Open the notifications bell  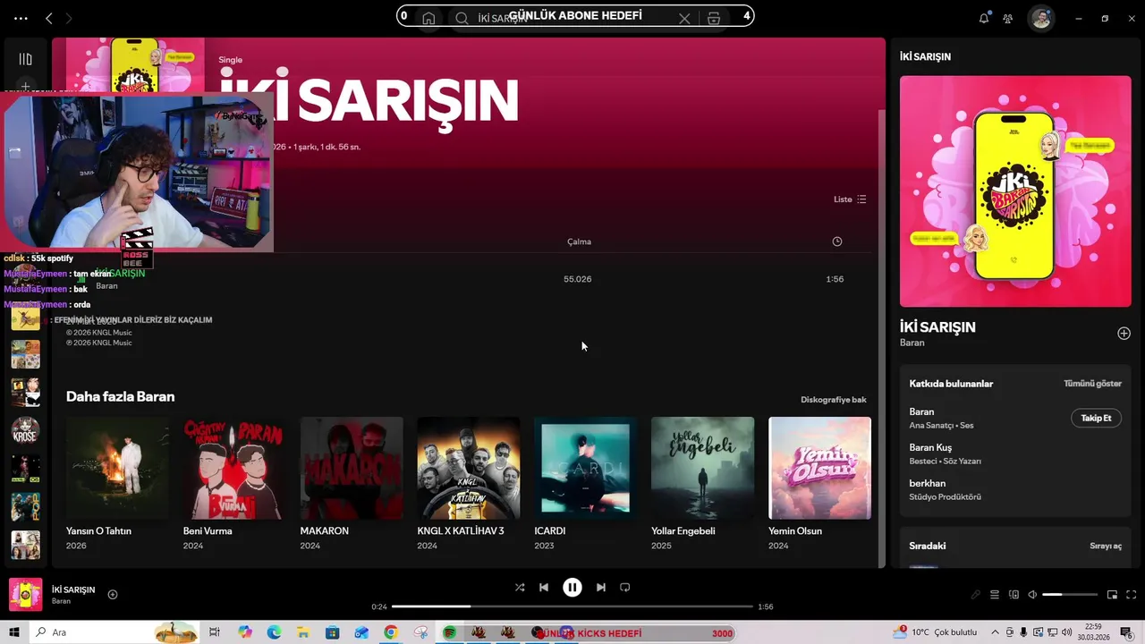point(984,18)
